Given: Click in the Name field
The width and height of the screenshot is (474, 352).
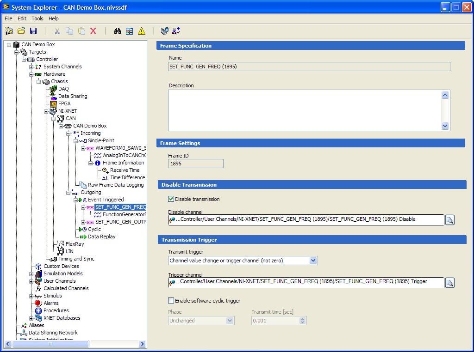Looking at the screenshot, I should point(309,67).
